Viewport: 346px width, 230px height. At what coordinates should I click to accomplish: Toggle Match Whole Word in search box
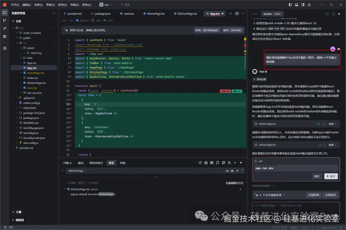[232, 171]
